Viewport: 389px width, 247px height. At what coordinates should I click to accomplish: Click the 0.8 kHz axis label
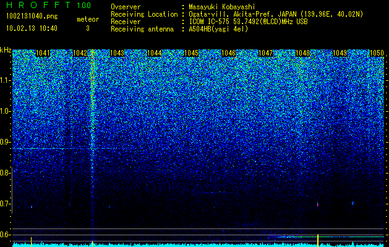5,173
